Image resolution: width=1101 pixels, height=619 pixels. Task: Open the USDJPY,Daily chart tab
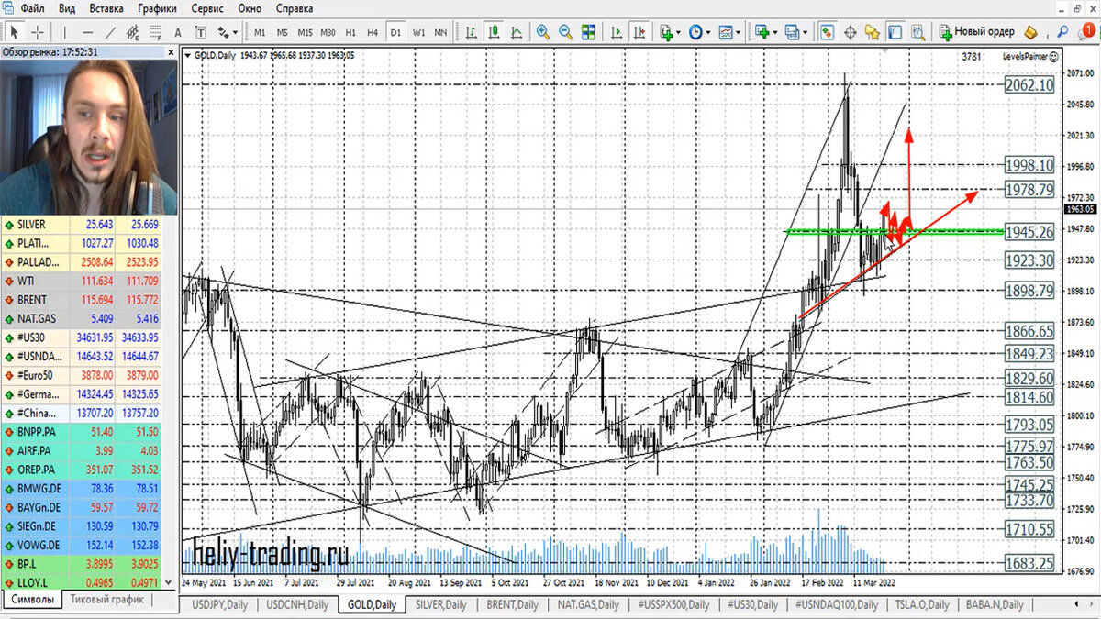pos(218,605)
